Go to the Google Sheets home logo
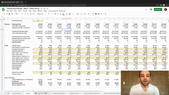This screenshot has width=169, height=95. pos(3,9)
